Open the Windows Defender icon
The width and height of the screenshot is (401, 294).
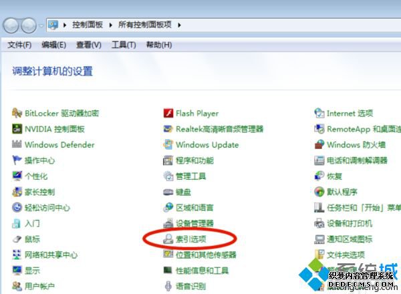(17, 144)
